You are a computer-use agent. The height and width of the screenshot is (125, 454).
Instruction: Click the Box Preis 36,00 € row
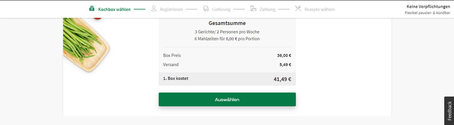(x=227, y=55)
